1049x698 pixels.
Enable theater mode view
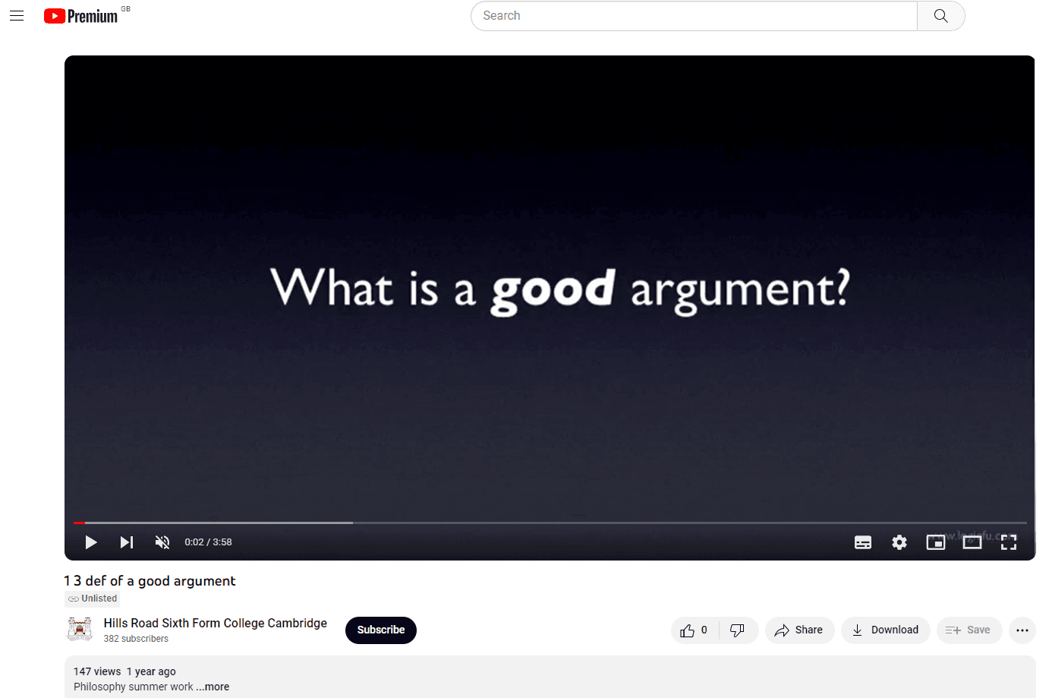coord(972,542)
